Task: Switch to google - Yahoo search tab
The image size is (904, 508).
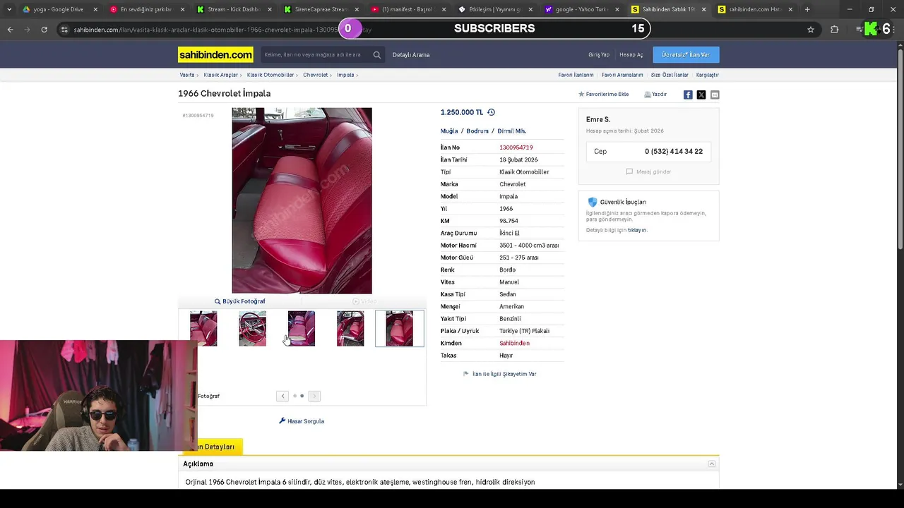Action: click(x=583, y=9)
